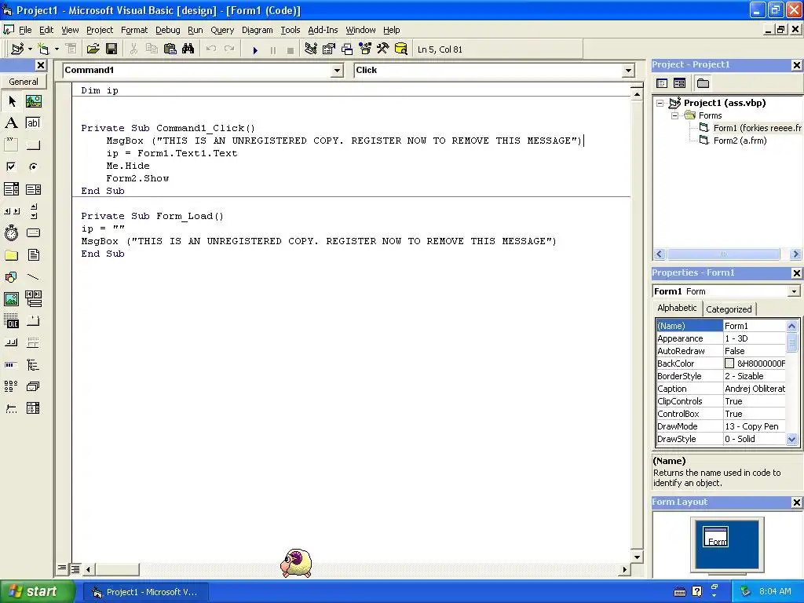Open the Form1 Form properties dropdown
This screenshot has width=804, height=603.
pos(794,291)
